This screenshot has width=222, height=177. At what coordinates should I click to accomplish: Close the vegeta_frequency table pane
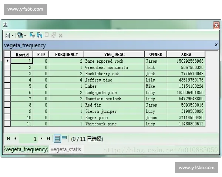coord(216,45)
